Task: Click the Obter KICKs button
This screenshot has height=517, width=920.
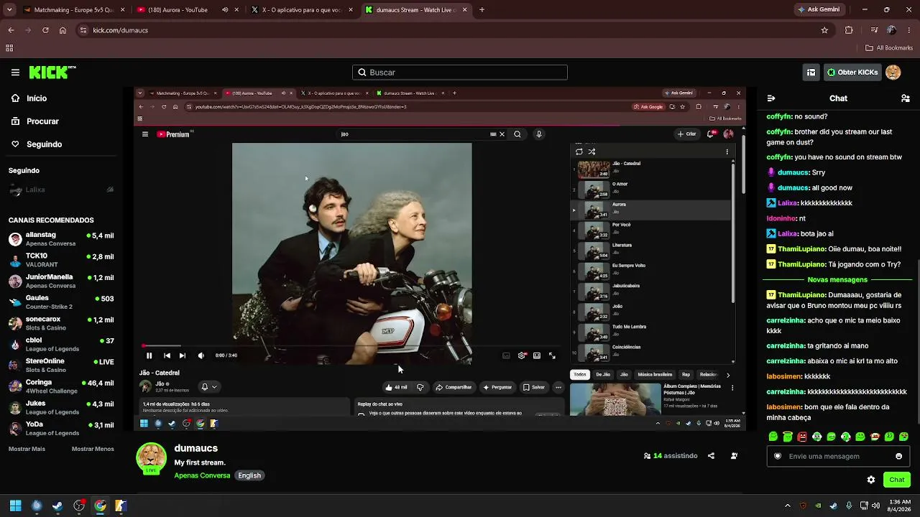Action: tap(852, 73)
